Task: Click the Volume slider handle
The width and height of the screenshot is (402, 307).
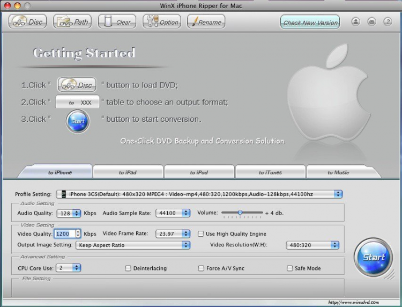Action: pos(240,213)
